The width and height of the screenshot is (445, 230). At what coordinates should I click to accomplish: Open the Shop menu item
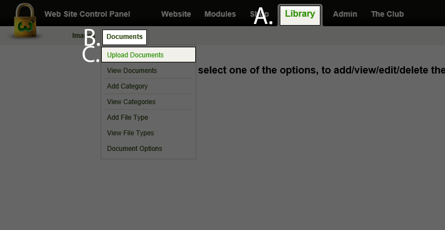259,14
